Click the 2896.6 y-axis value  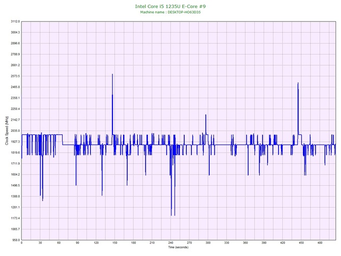tap(15, 43)
